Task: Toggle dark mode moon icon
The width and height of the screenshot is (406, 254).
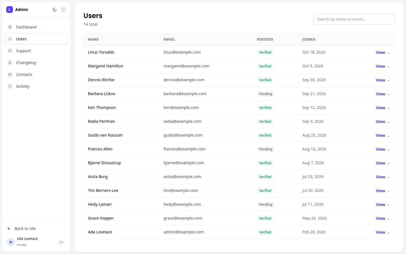Action: click(x=55, y=10)
